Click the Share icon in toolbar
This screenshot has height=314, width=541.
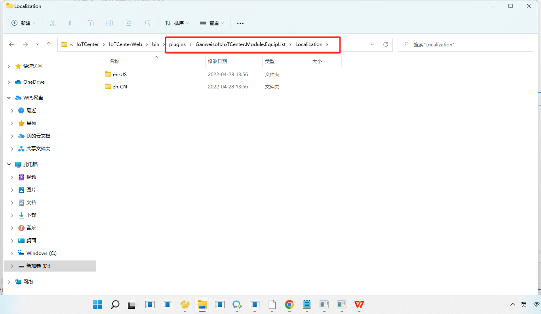coord(129,23)
